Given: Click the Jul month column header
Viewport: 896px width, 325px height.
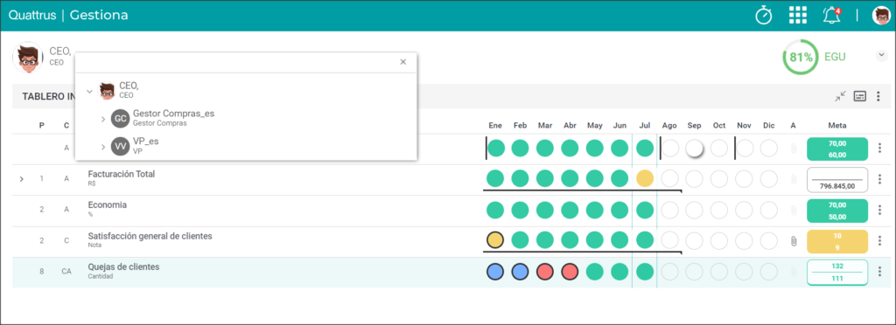Looking at the screenshot, I should point(645,126).
